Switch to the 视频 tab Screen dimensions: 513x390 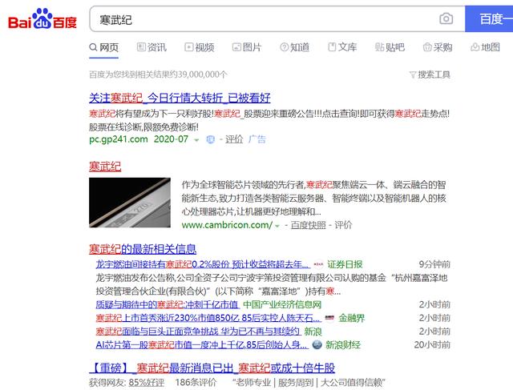click(x=200, y=47)
